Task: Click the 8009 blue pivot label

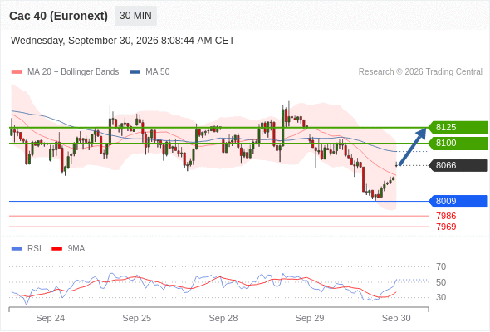Action: [458, 201]
